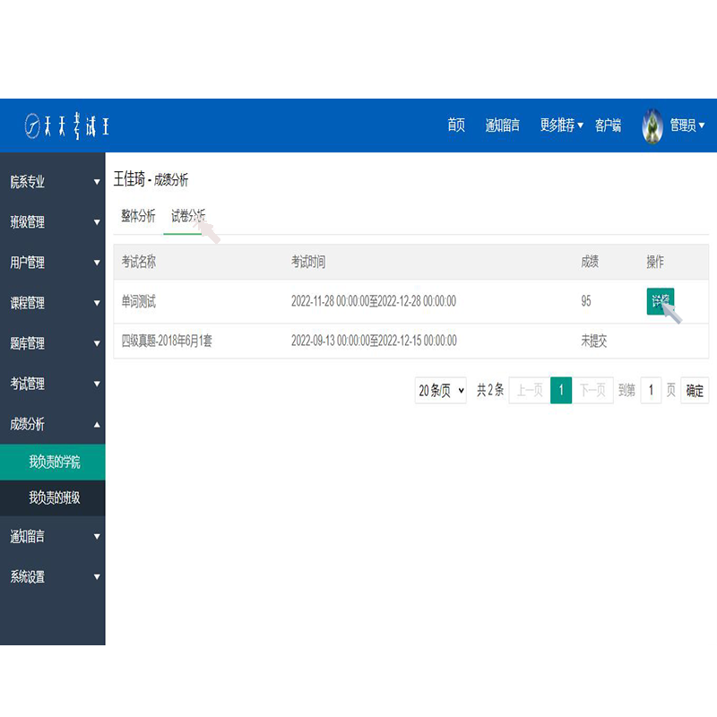Open the 20条/页 page size dropdown
This screenshot has height=717, width=717.
[x=441, y=390]
